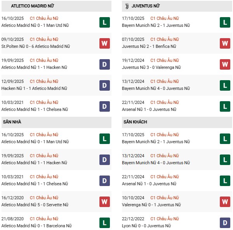This screenshot has height=230, width=233.
Task: Click the W badge for Juventus 3-0 Valerenga
Action: point(225,64)
